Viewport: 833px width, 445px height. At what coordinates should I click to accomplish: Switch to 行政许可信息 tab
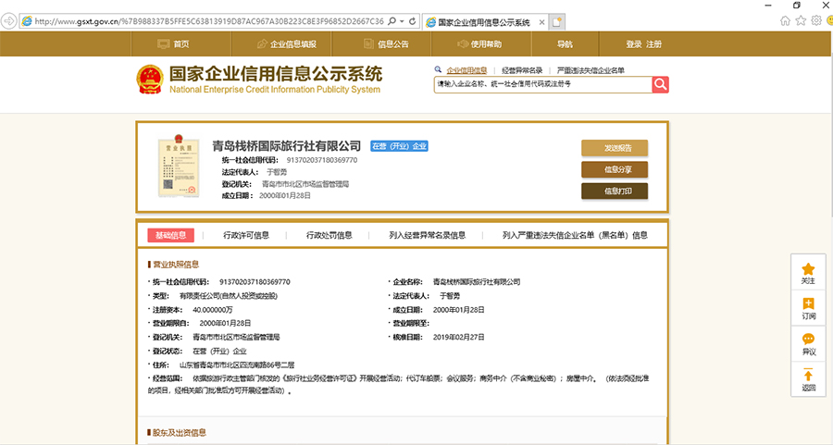(246, 235)
